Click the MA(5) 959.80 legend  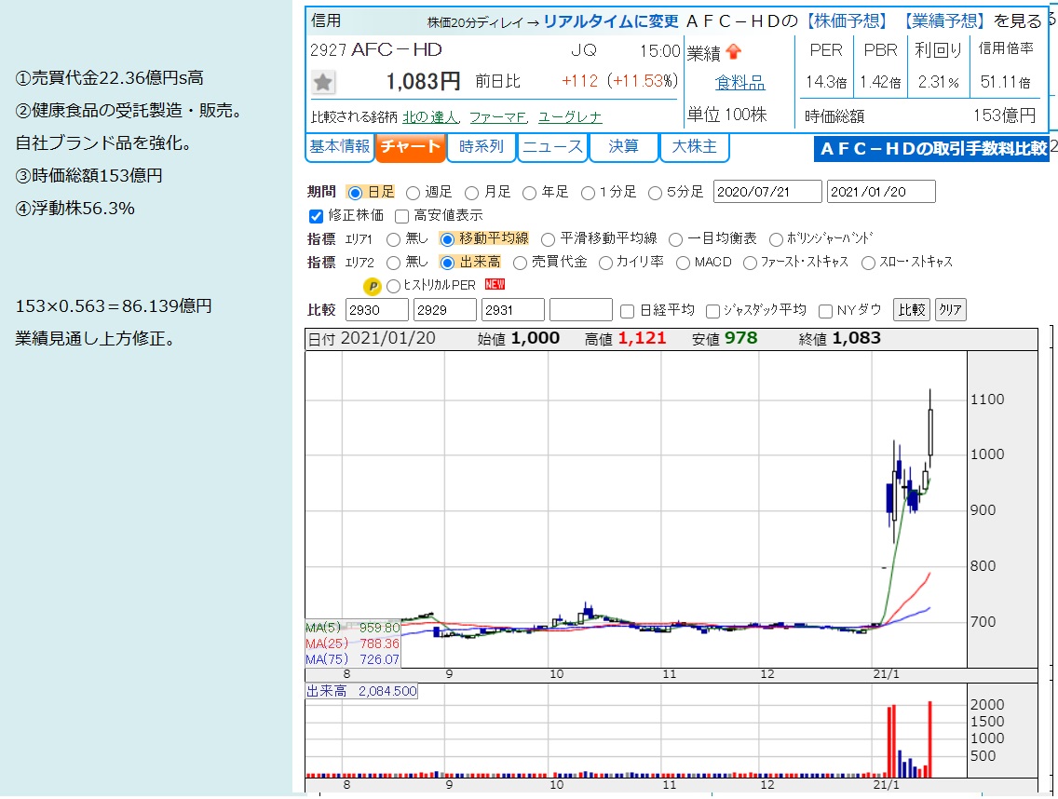click(x=353, y=629)
